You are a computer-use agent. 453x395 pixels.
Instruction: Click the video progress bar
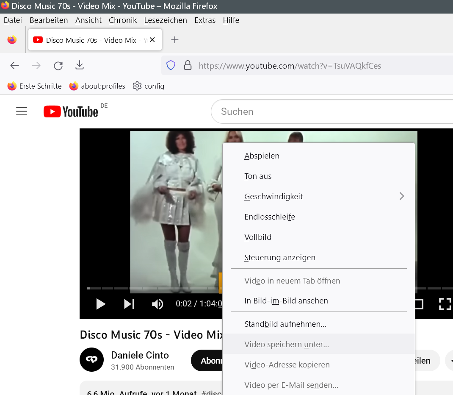152,288
